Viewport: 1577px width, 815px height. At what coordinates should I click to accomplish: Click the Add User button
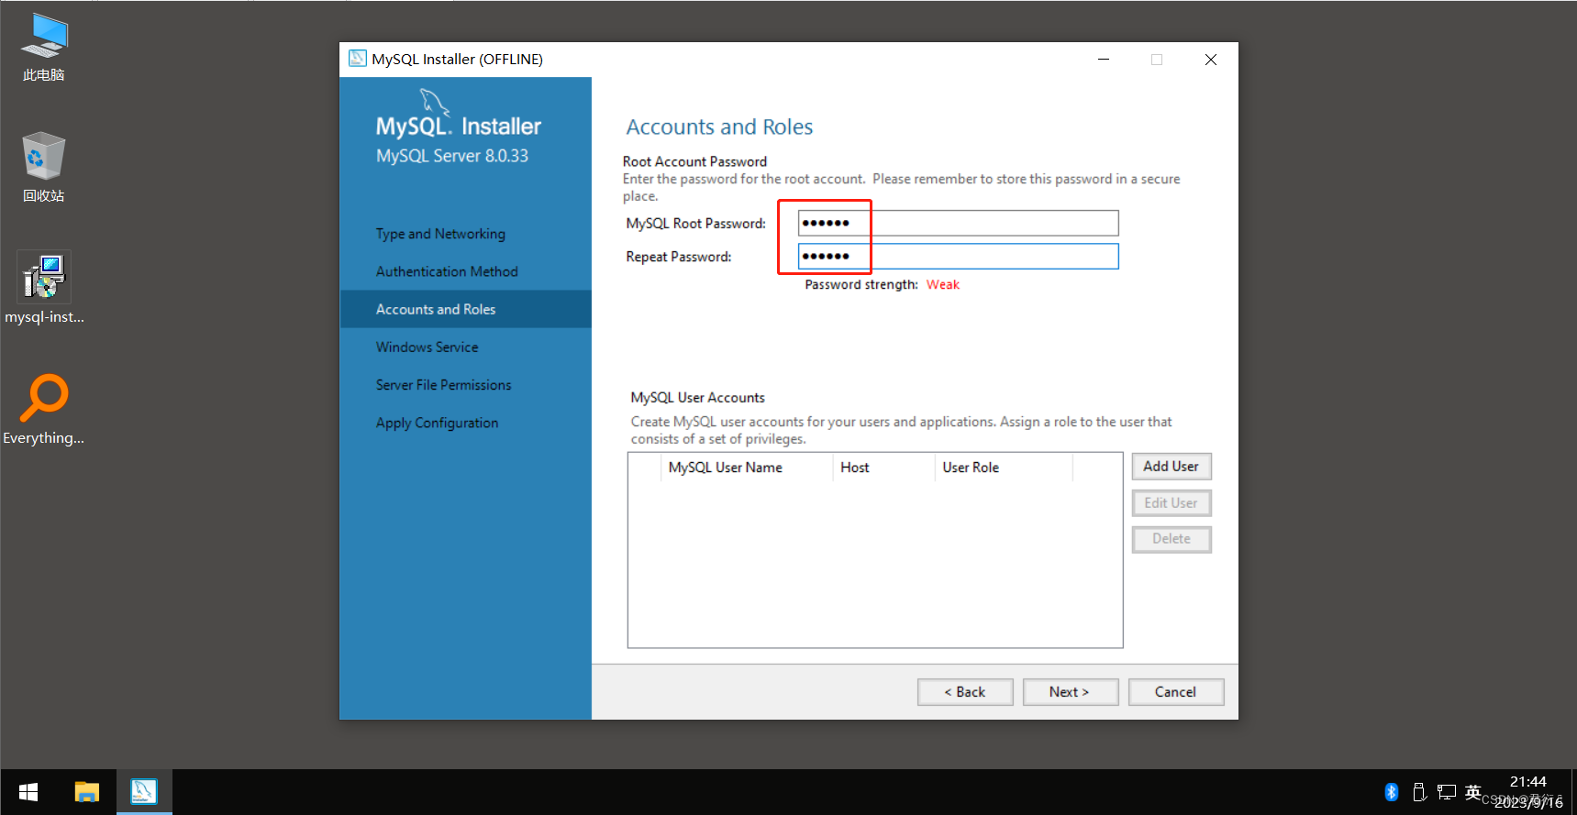point(1172,467)
